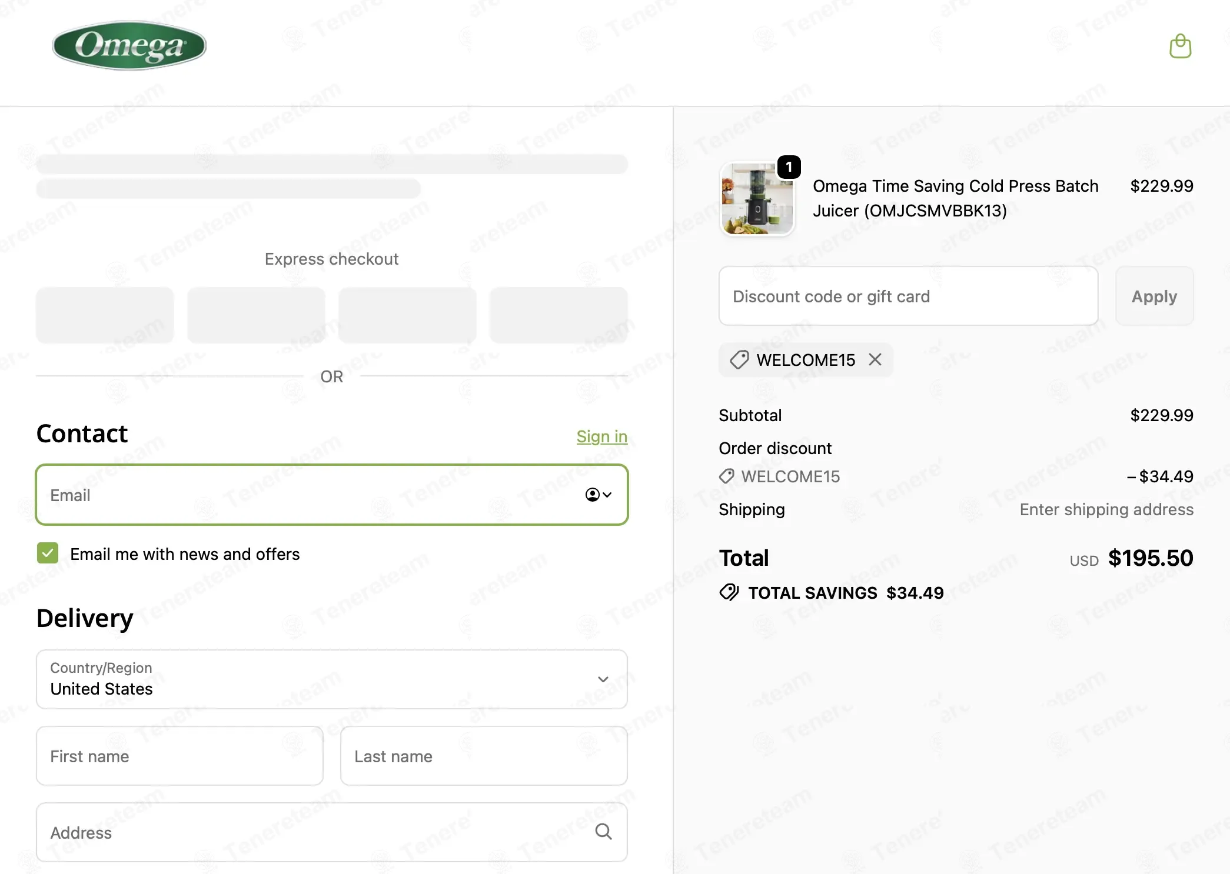Click the Last name field
Screen dimensions: 1230x874
(x=484, y=756)
